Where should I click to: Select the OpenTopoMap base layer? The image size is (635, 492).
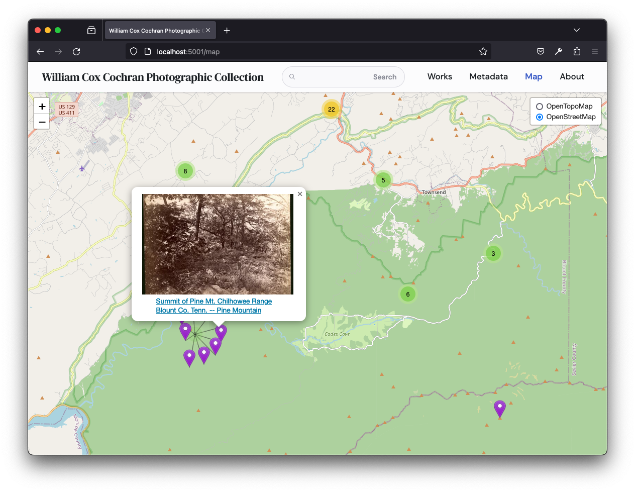[x=540, y=107]
